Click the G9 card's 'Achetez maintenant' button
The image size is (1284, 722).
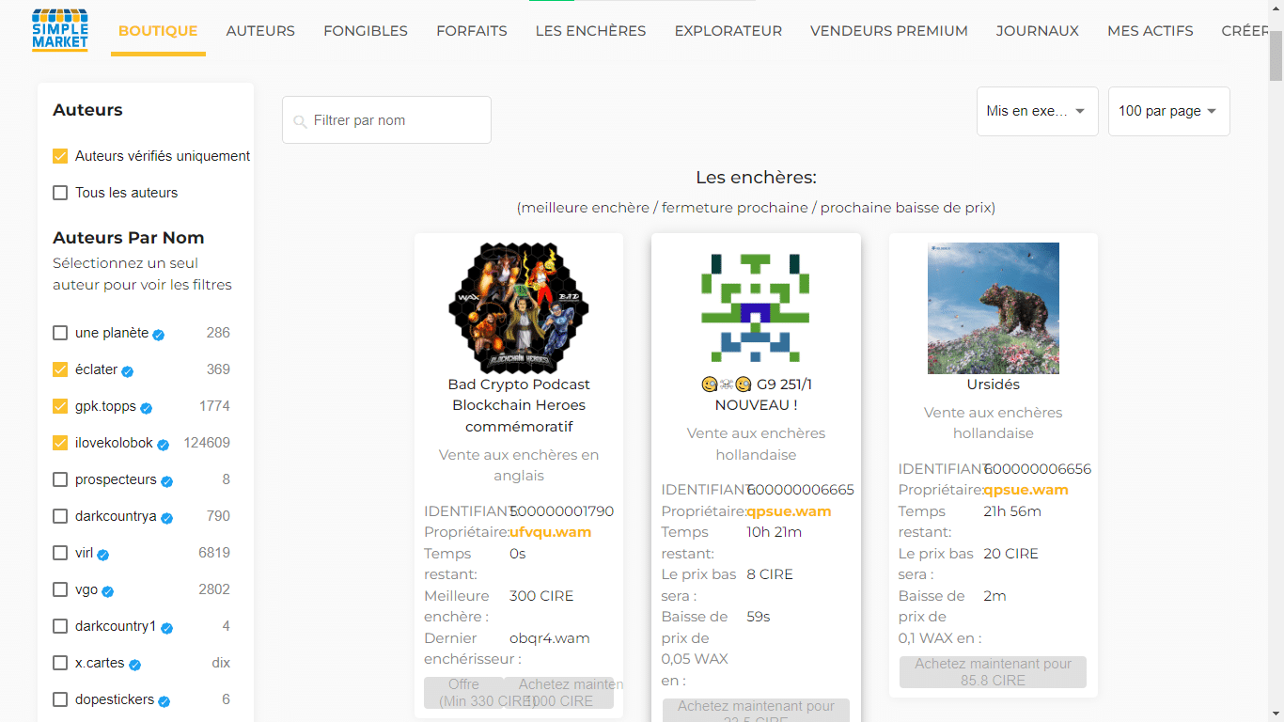(756, 710)
